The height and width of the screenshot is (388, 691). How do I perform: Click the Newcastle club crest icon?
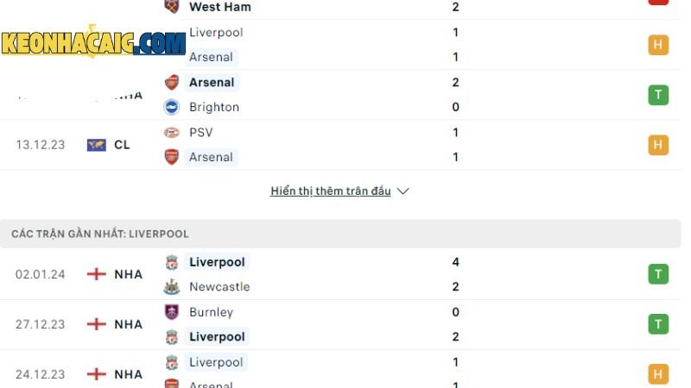tap(171, 287)
